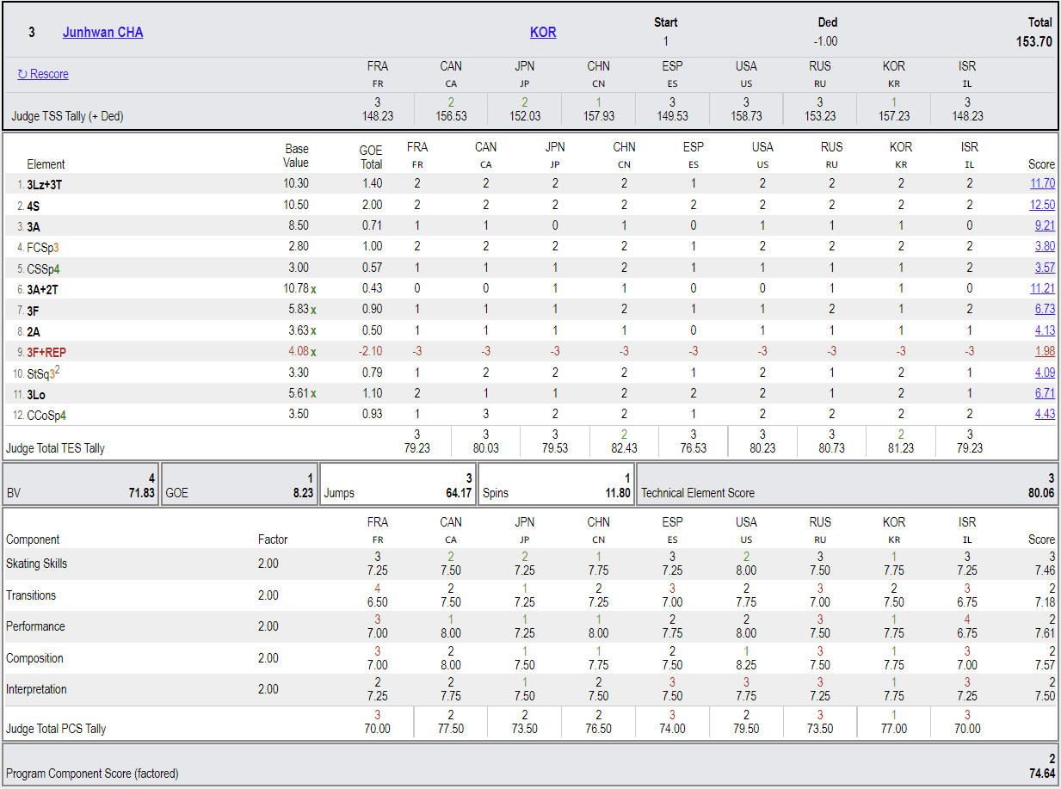Click the Program Component Score (factored) total
Viewport: 1061px width, 789px height.
click(x=530, y=765)
